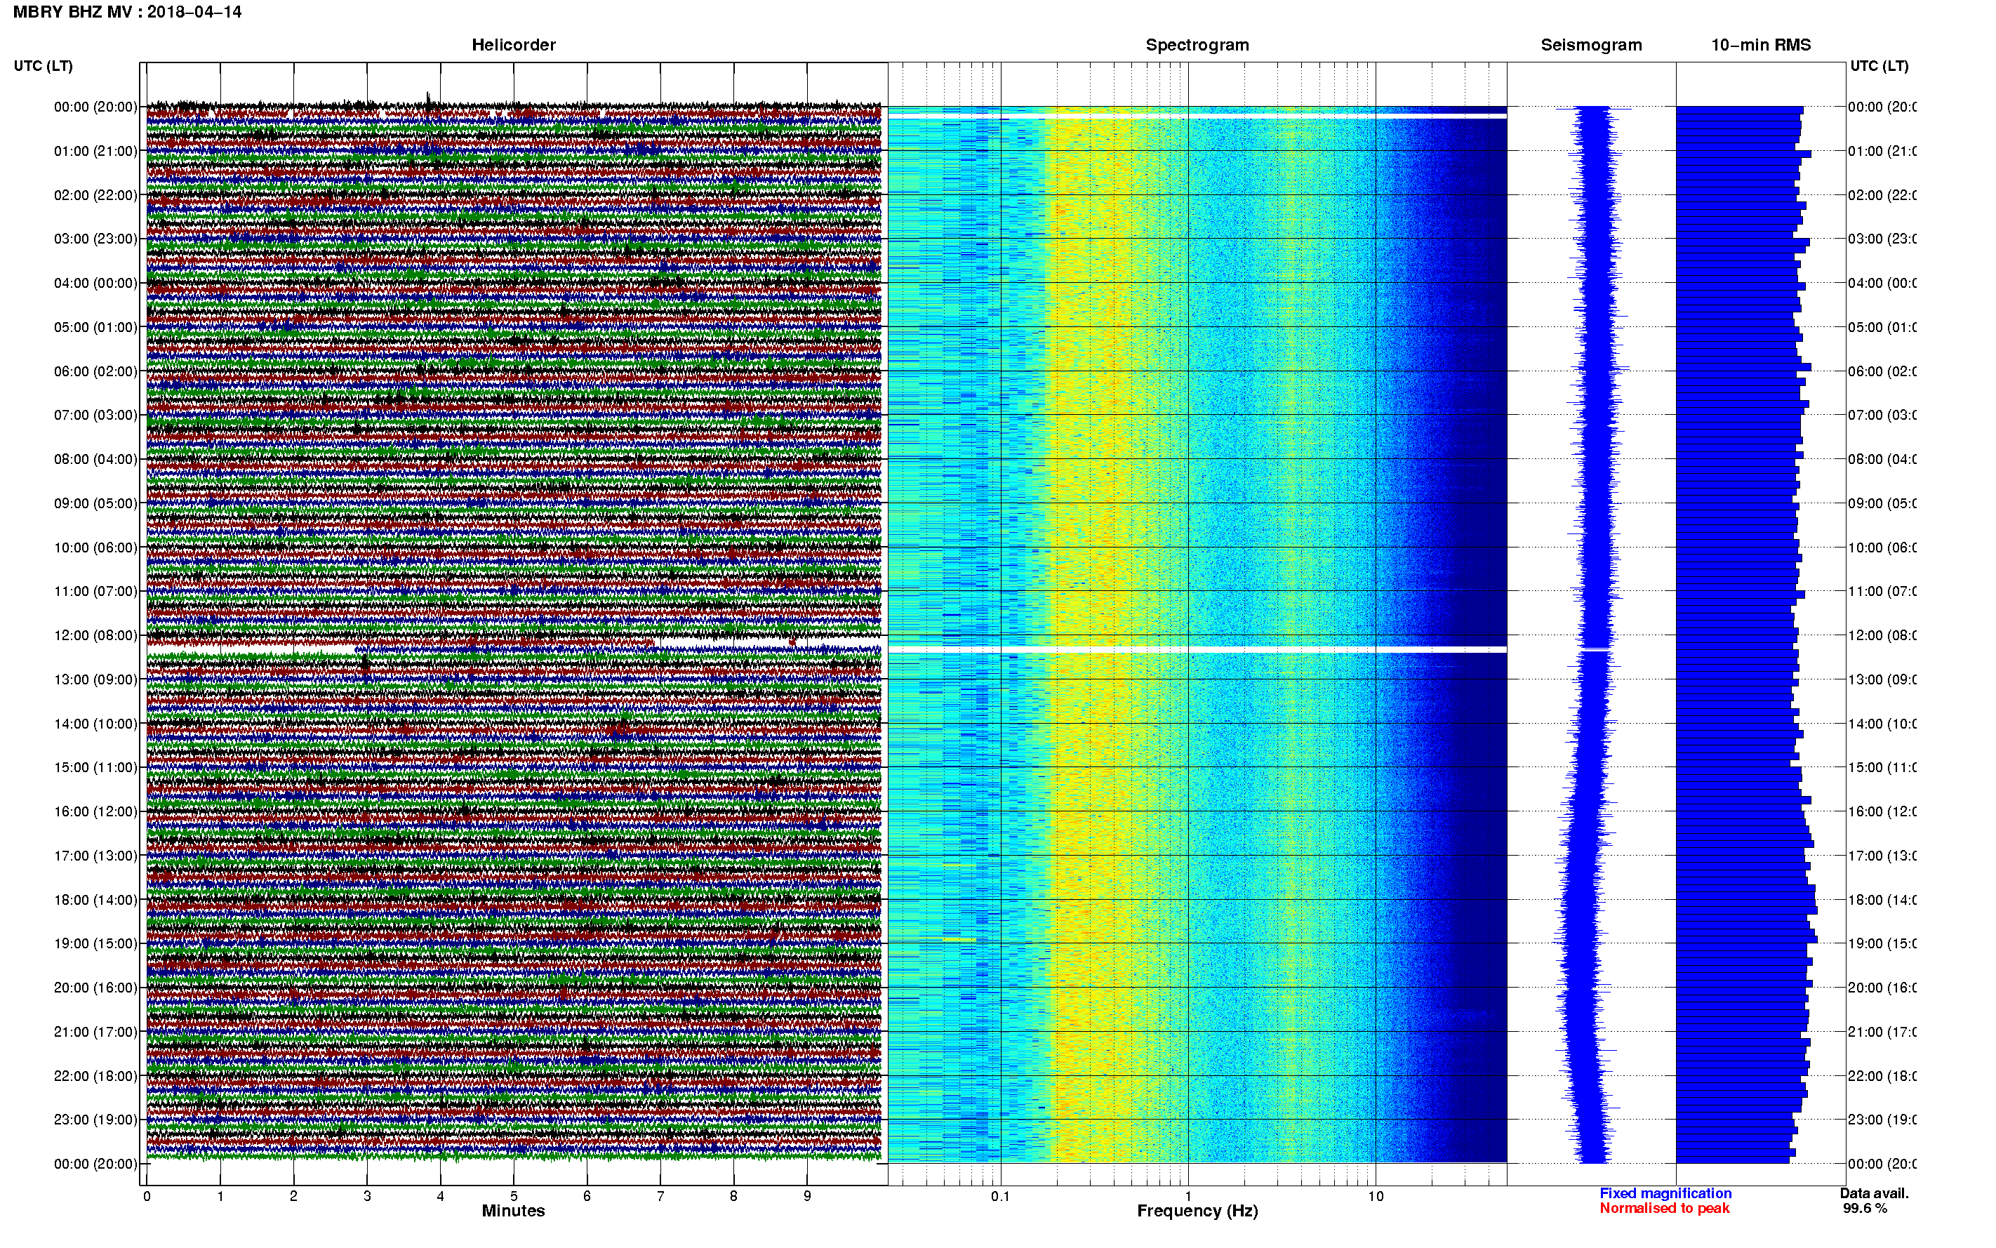Select the "16:00 (12:00)" Helicorder time label

point(95,811)
